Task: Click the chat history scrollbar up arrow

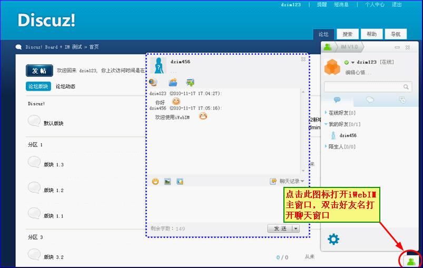Action: (303, 92)
